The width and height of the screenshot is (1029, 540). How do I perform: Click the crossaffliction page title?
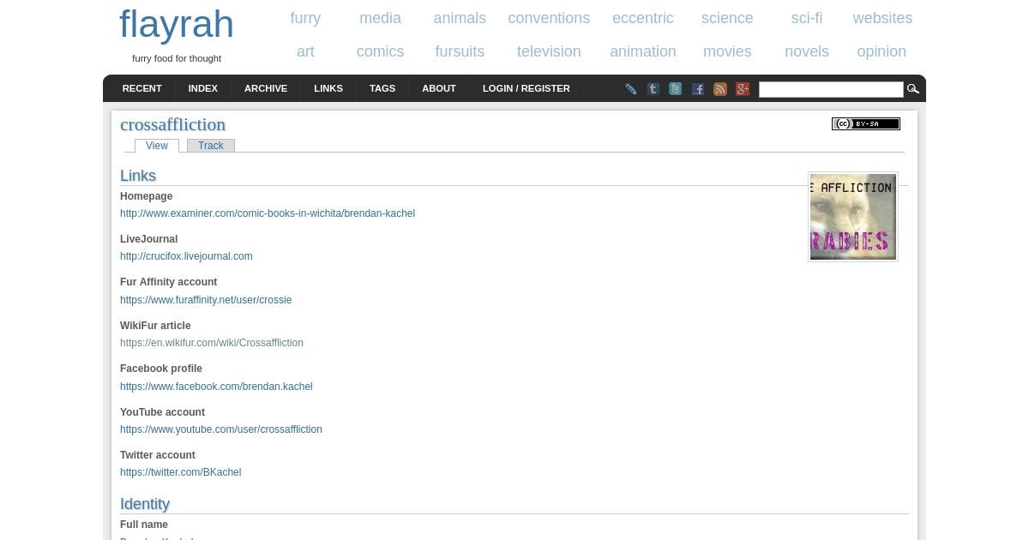tap(172, 124)
